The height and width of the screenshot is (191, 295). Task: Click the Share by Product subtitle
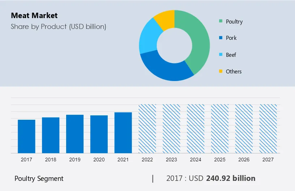pyautogui.click(x=59, y=27)
